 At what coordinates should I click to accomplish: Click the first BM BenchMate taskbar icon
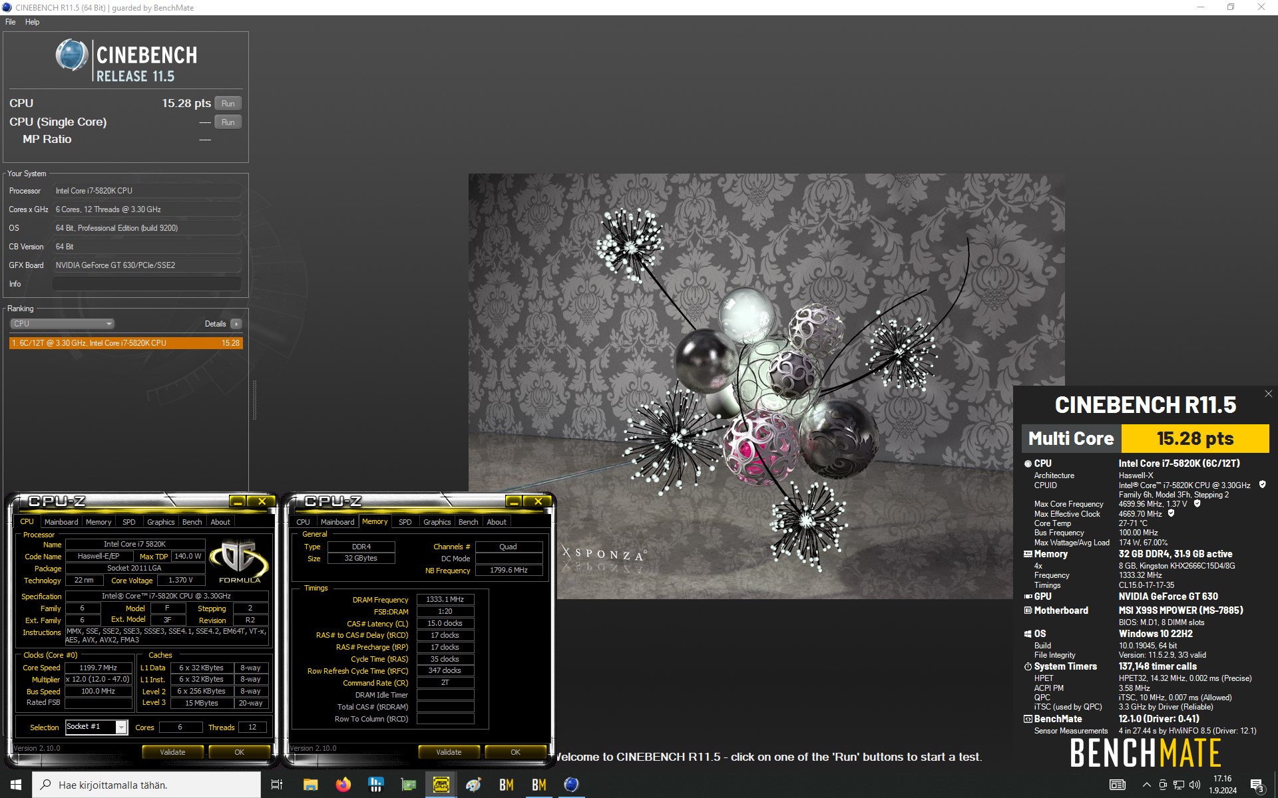click(506, 785)
